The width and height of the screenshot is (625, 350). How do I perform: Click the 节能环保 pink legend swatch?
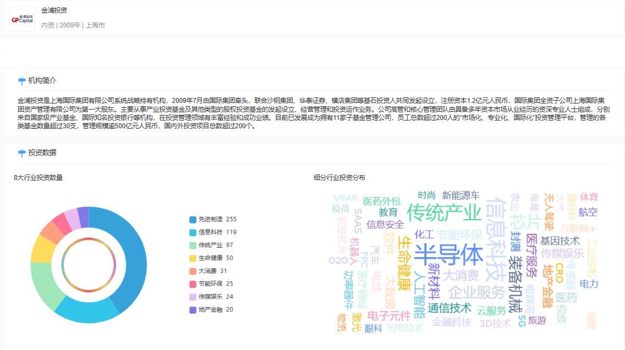click(x=193, y=284)
